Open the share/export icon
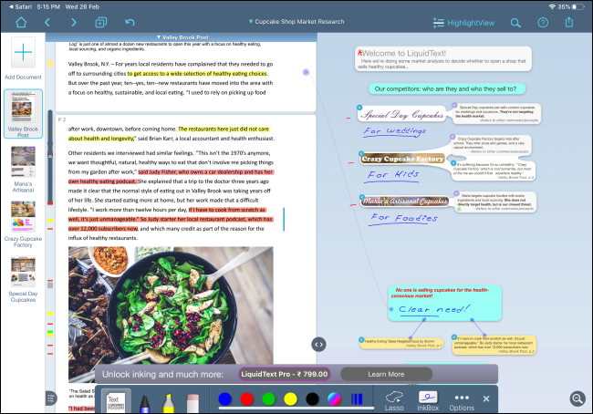This screenshot has width=593, height=414. point(568,22)
